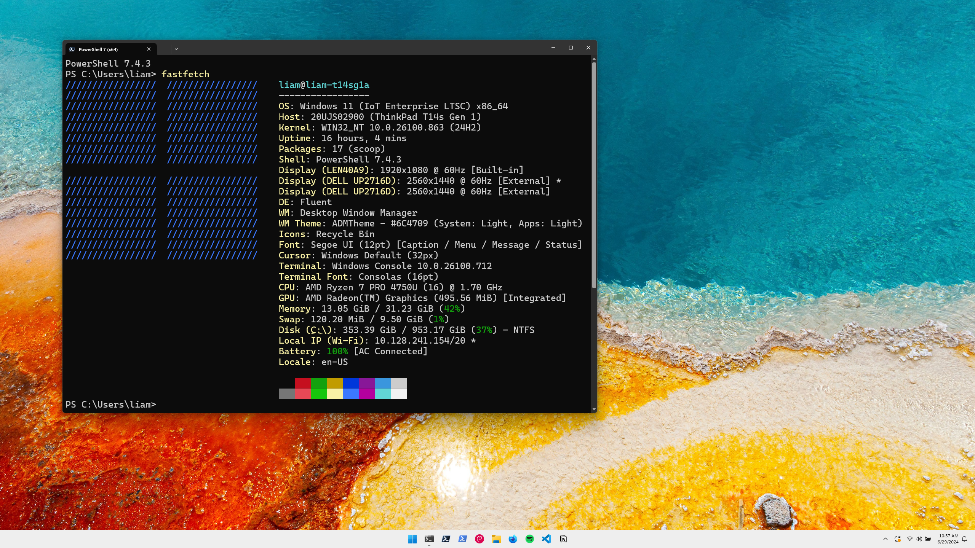The width and height of the screenshot is (975, 548).
Task: Click the 'Icons: Recycle Bin' line
Action: point(327,234)
